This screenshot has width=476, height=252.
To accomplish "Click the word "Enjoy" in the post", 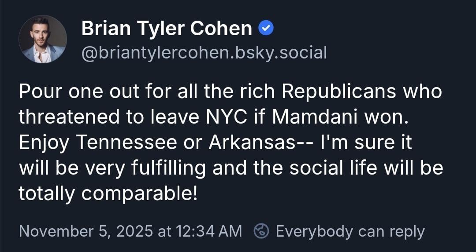I will pyautogui.click(x=43, y=143).
